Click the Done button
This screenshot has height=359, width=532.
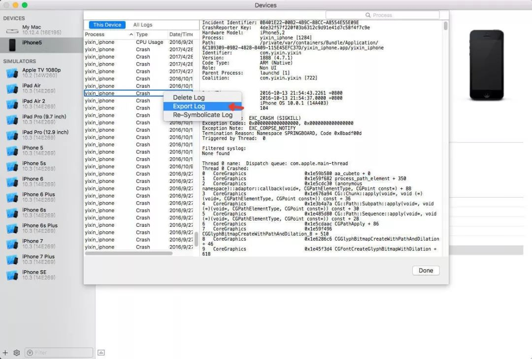click(x=426, y=270)
